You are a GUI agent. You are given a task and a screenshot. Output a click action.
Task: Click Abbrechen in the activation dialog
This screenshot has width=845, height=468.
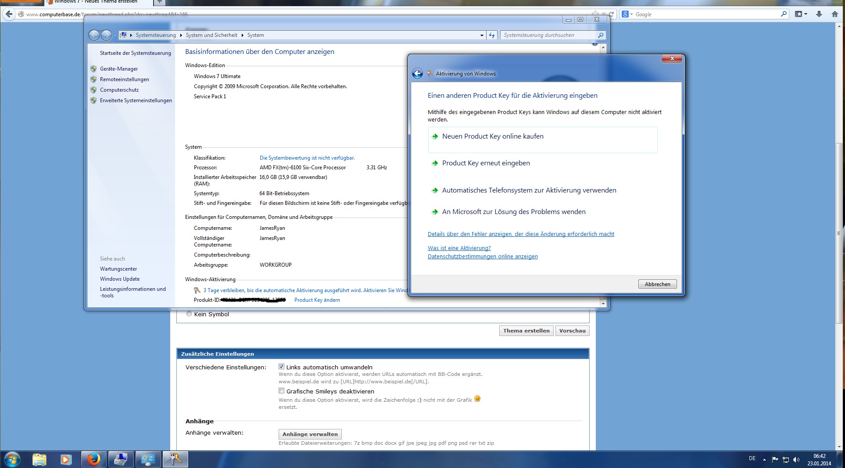point(657,284)
